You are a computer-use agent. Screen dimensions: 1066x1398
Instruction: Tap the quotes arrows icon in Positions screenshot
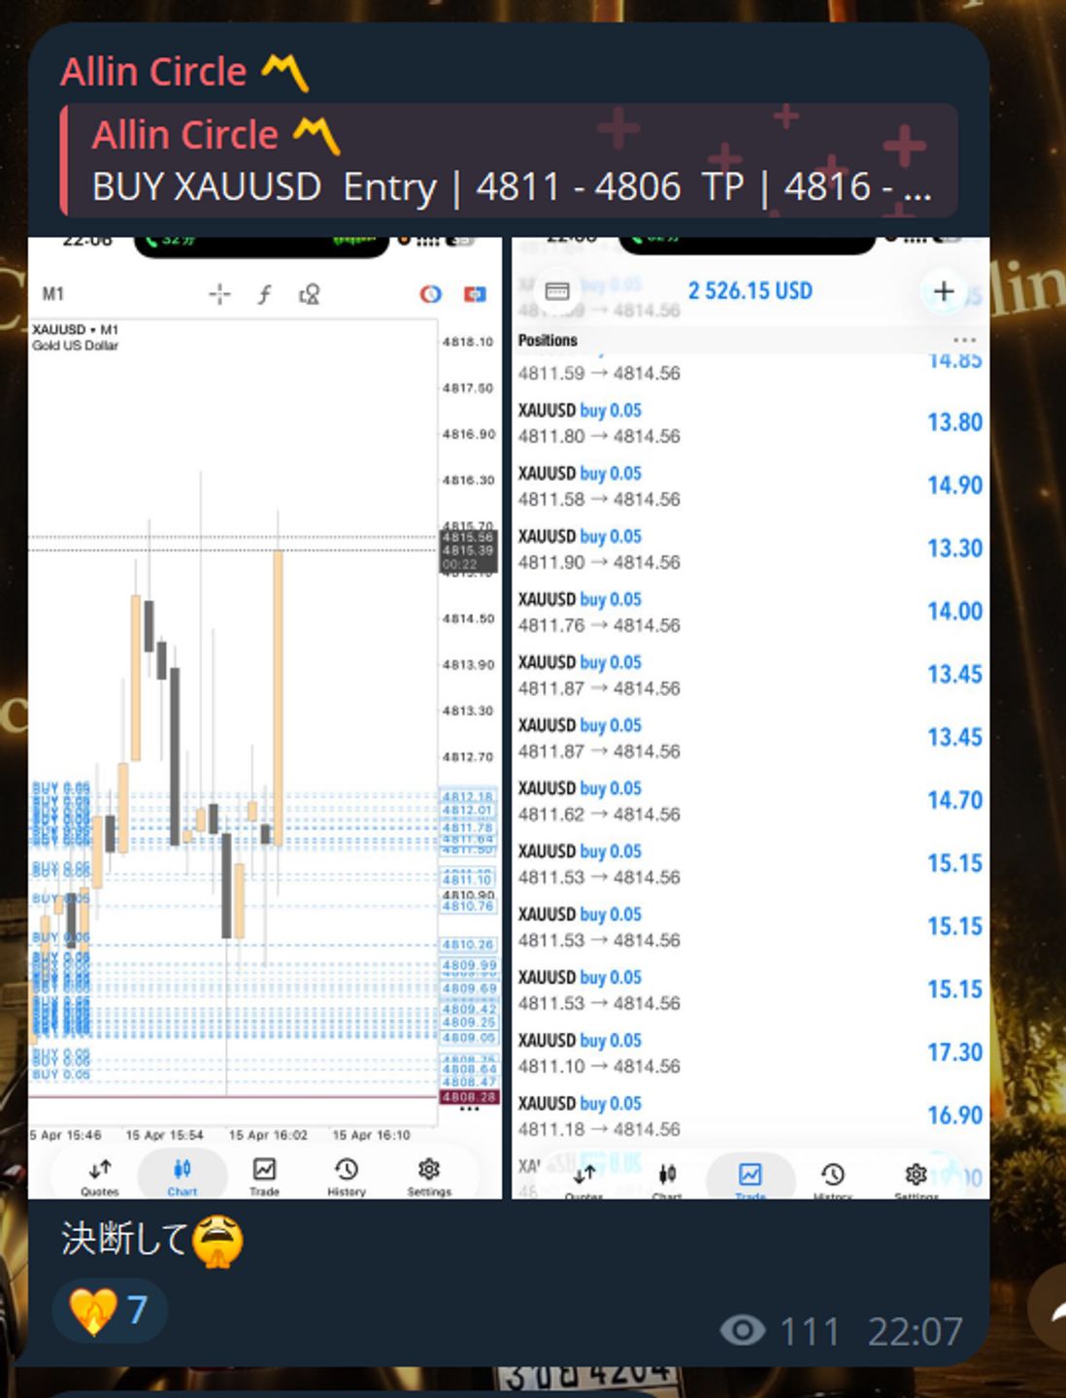[584, 1177]
